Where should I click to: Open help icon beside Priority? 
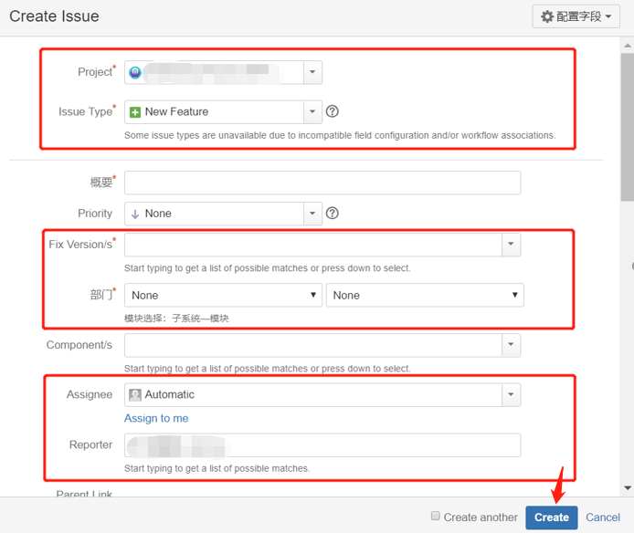pos(332,213)
